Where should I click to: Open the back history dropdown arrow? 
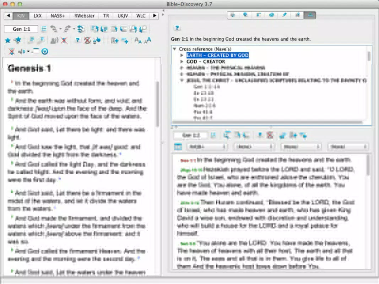tap(60, 29)
